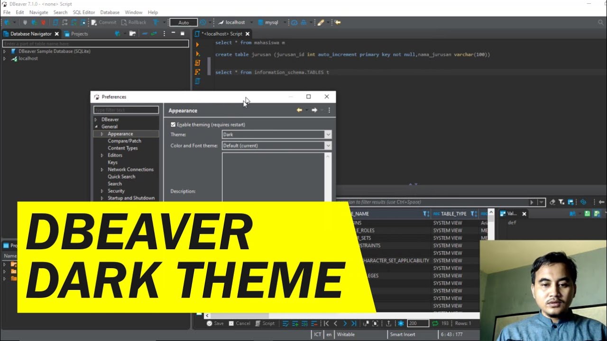Open the Color and Font theme dropdown
The height and width of the screenshot is (341, 607).
click(276, 145)
